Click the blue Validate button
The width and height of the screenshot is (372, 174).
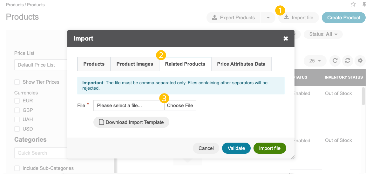(236, 148)
